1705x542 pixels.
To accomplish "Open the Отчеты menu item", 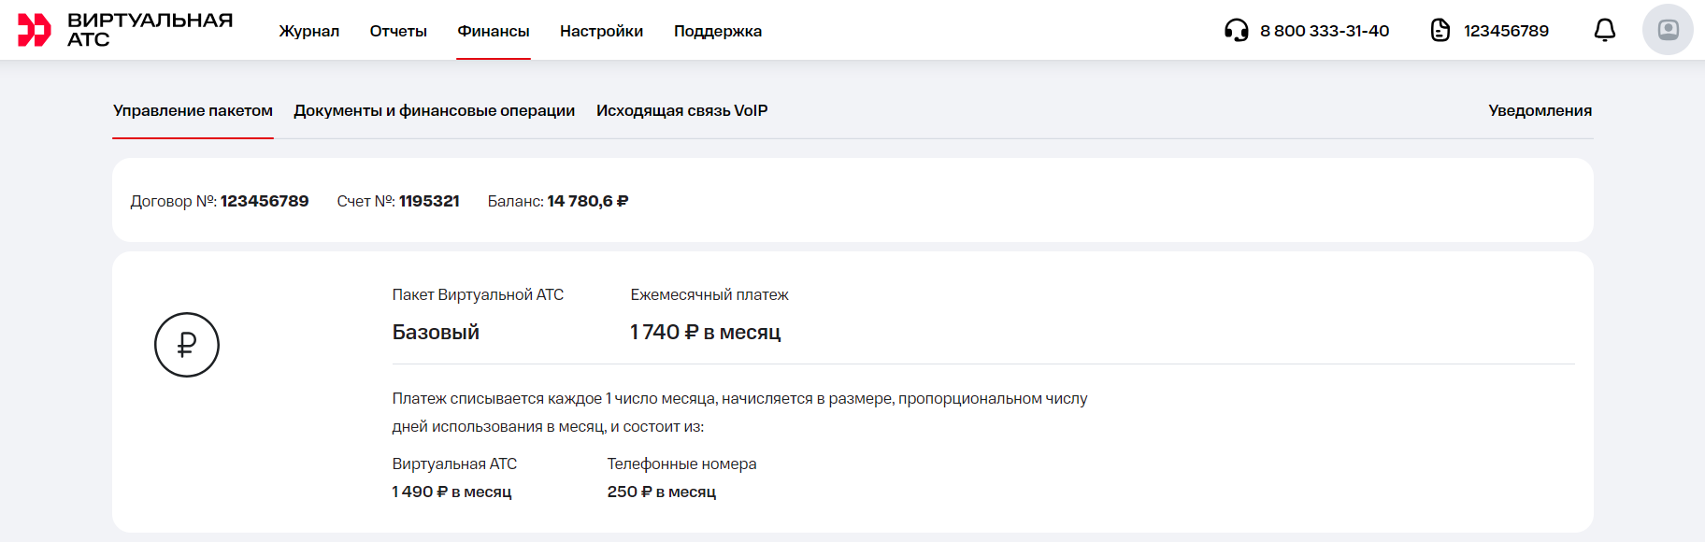I will [398, 31].
